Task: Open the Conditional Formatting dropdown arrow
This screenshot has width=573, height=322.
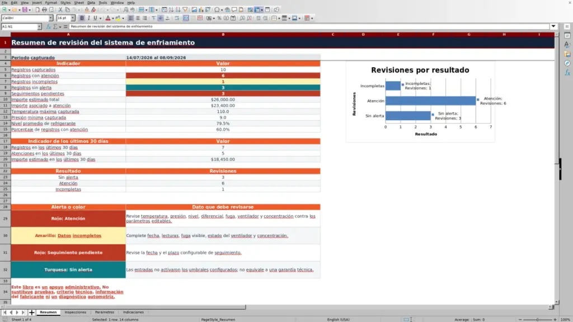Action: 312,18
